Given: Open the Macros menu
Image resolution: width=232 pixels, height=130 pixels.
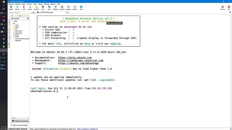Looking at the screenshot, I should coord(53,4).
